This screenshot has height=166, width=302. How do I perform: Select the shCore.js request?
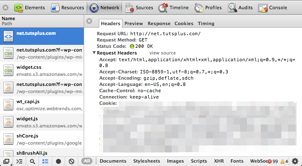click(42, 139)
